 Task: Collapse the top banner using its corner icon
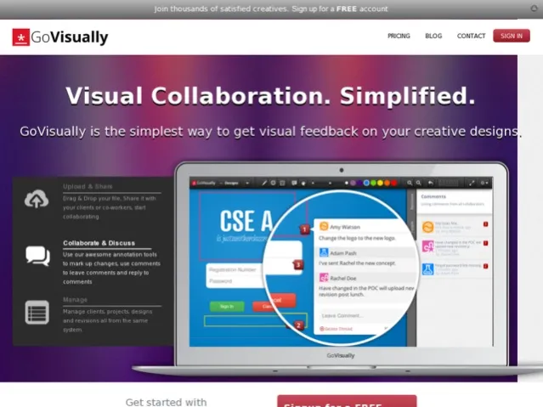tap(534, 8)
